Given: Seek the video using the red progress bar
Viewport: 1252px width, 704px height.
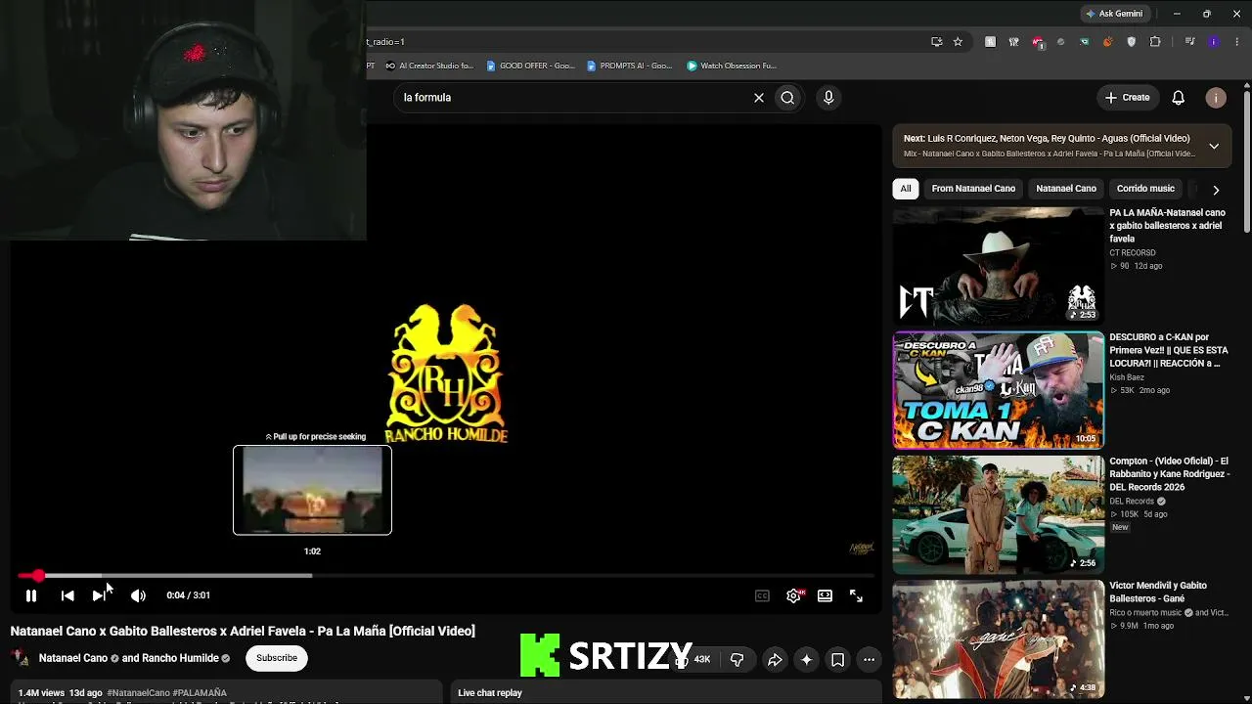Looking at the screenshot, I should click(445, 576).
